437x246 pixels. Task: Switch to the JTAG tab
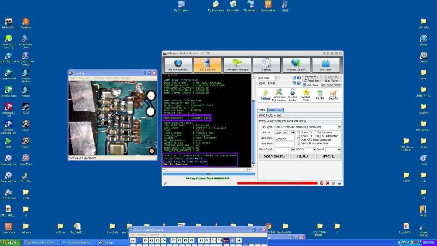[x=262, y=110]
